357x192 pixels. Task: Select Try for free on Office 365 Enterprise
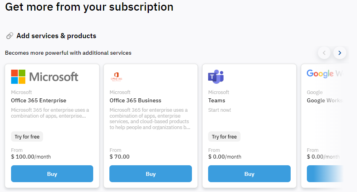pyautogui.click(x=27, y=137)
